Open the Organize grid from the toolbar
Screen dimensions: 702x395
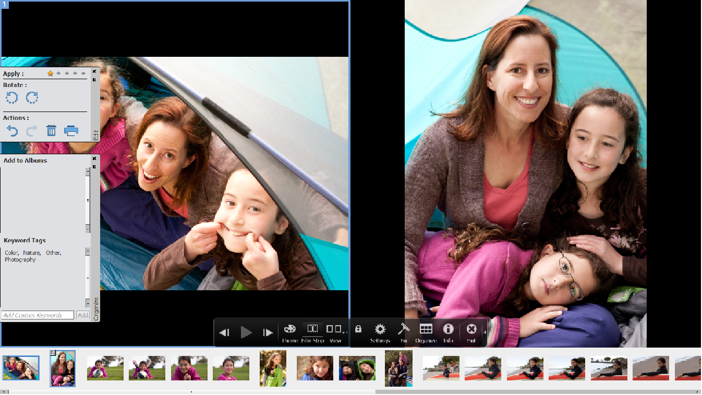coord(426,329)
